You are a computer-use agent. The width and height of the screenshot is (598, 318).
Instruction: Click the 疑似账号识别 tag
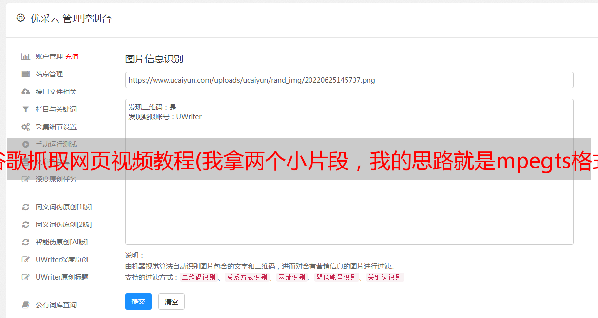pos(336,277)
